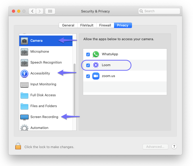Uncheck WhatsApp camera access checkbox
This screenshot has height=166, width=193.
tap(88, 54)
